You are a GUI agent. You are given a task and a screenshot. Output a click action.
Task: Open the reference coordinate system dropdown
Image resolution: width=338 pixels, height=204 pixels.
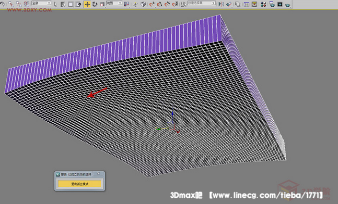tap(114, 3)
